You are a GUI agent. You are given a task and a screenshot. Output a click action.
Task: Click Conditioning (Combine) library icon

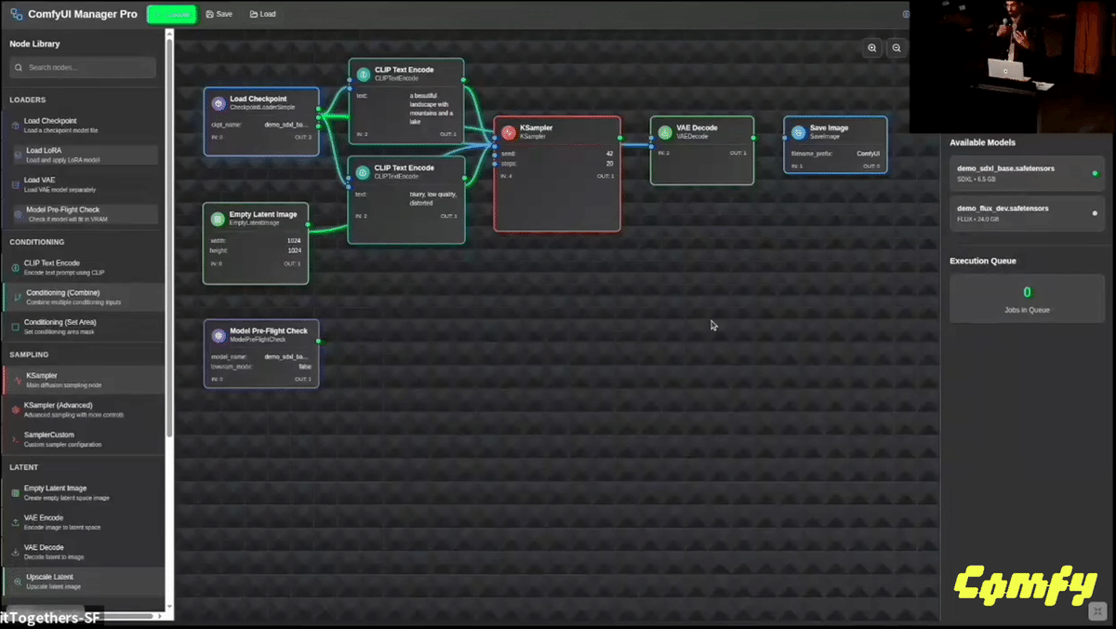click(18, 297)
